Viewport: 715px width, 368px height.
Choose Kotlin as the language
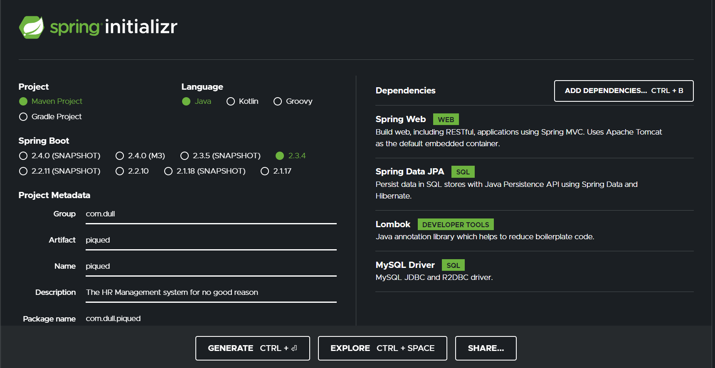pyautogui.click(x=231, y=101)
